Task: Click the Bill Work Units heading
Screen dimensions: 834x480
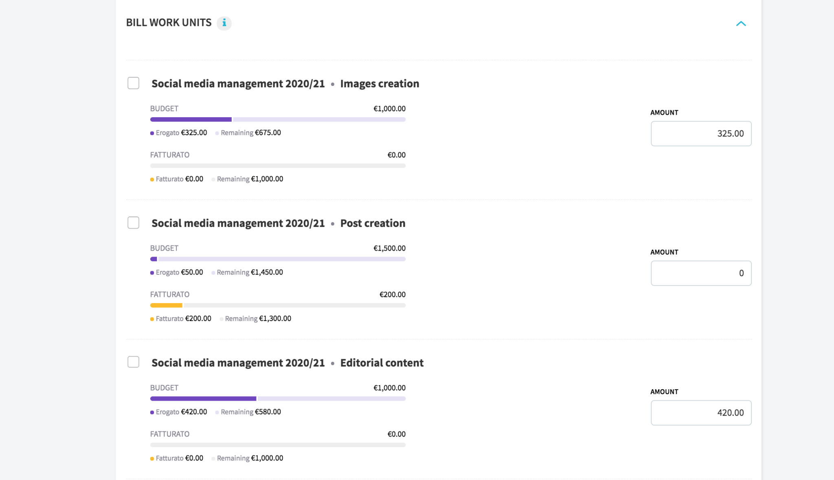Action: click(169, 22)
